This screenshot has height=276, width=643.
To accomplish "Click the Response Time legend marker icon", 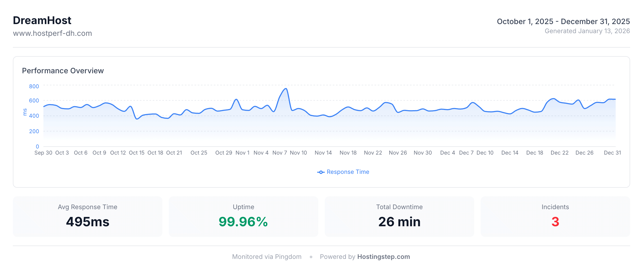I will click(320, 172).
